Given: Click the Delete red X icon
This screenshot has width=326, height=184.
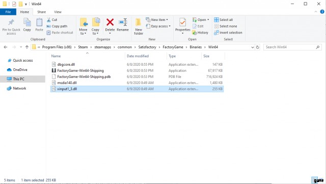Looking at the screenshot, I should click(110, 22).
